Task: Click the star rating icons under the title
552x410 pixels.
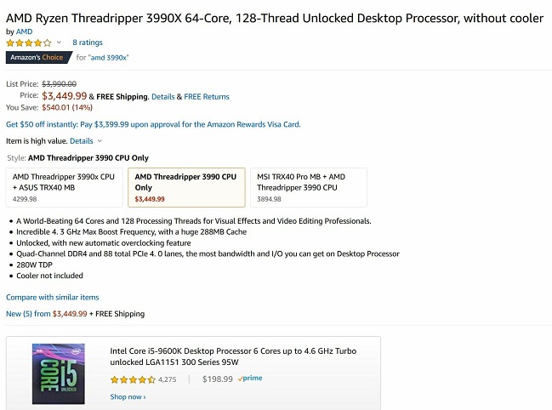Action: click(28, 42)
